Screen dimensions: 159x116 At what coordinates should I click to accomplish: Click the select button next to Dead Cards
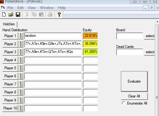click(149, 52)
